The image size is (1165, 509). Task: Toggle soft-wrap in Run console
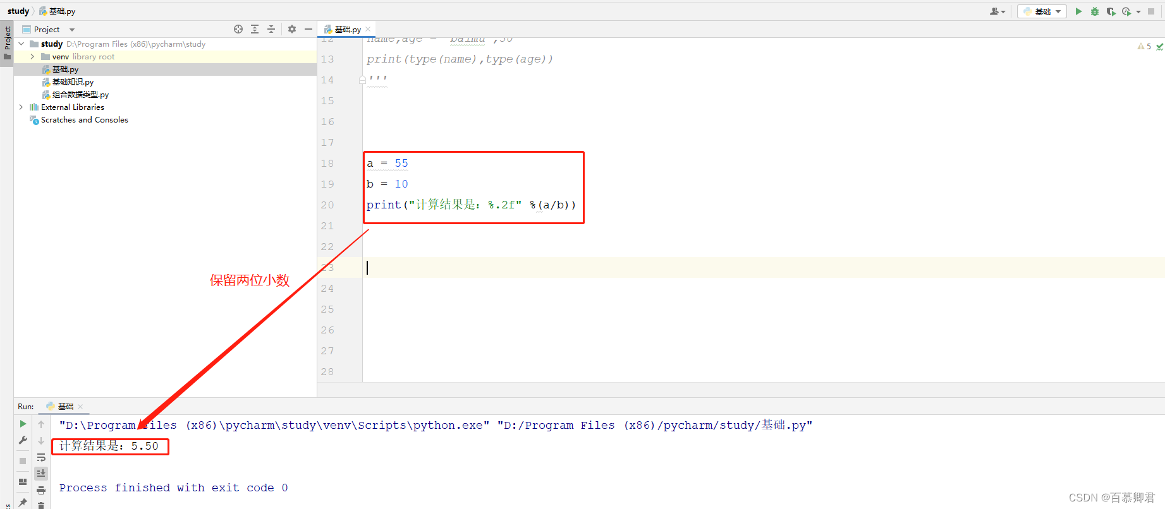(41, 457)
